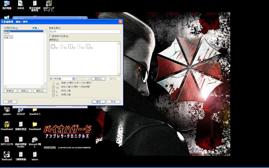The width and height of the screenshot is (269, 168).
Task: Confirm with the 確定 (OK) button
Action: coord(99,102)
